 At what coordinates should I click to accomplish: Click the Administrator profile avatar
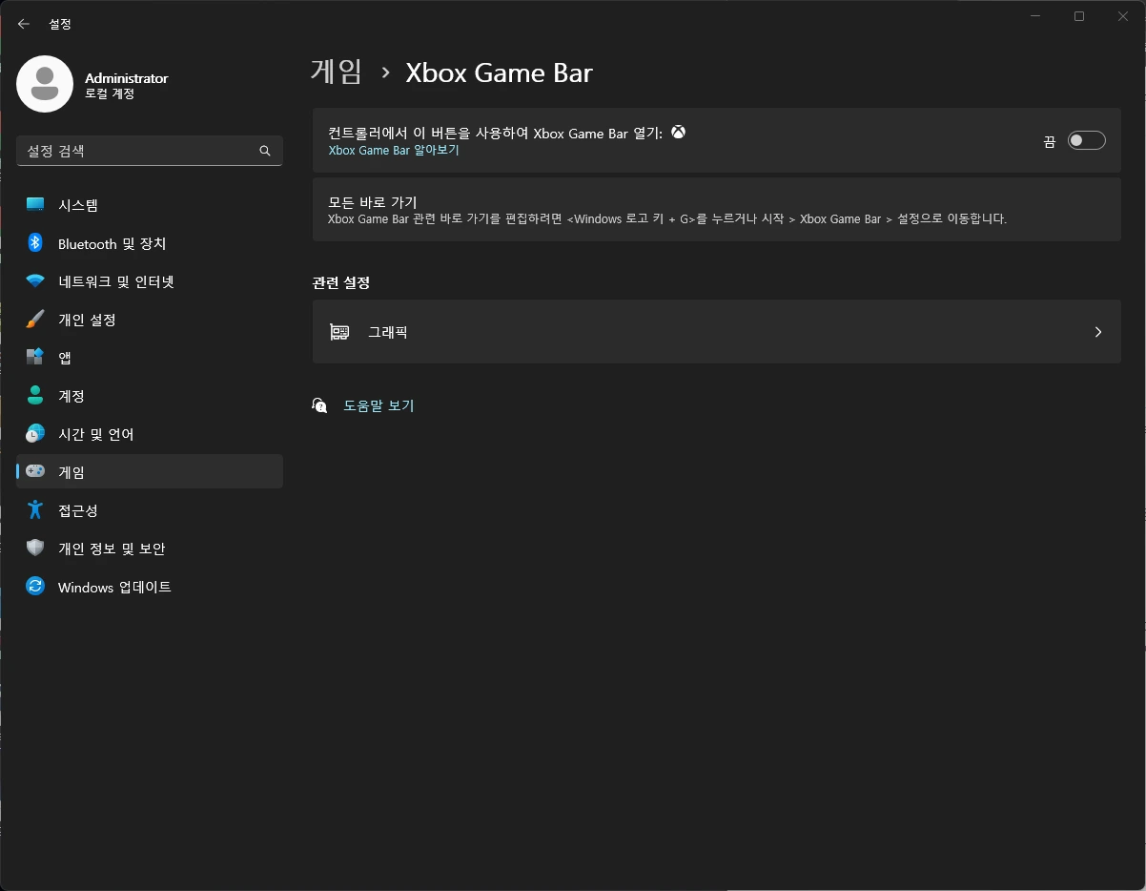45,84
